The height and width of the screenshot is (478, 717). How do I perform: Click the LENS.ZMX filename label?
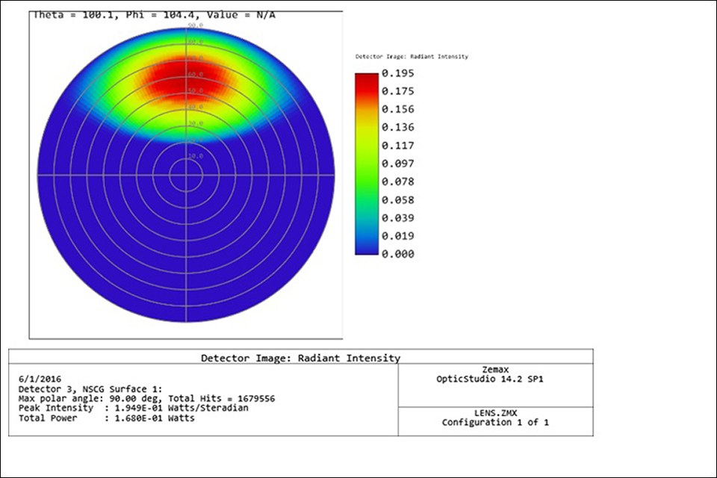pos(496,414)
